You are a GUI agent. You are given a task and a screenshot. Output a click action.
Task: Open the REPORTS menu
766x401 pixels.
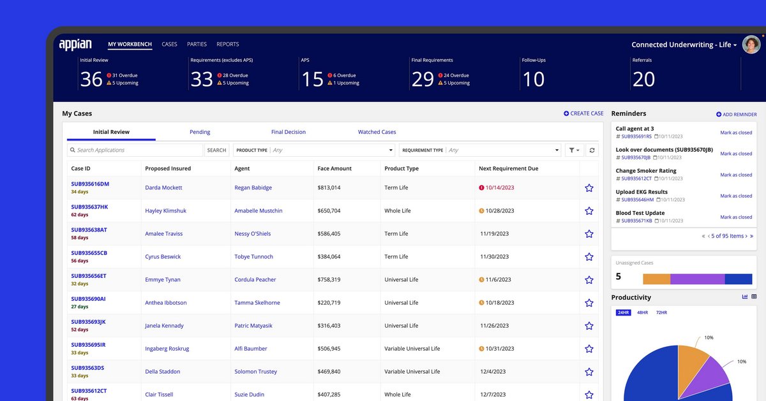(x=227, y=44)
